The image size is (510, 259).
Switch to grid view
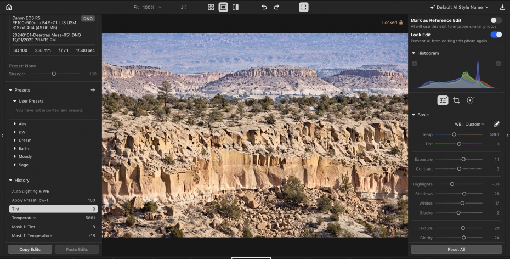pyautogui.click(x=211, y=7)
